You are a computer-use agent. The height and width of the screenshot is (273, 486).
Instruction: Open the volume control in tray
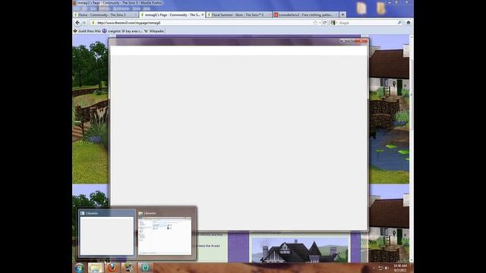[387, 268]
